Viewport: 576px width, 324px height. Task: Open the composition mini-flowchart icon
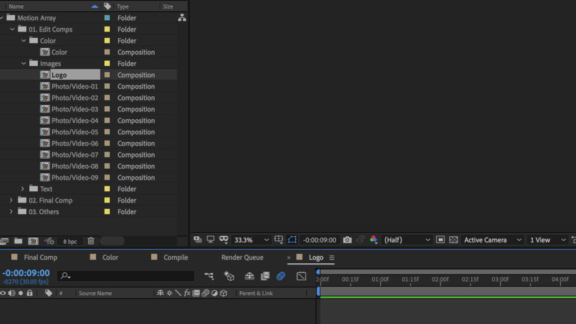click(x=209, y=276)
